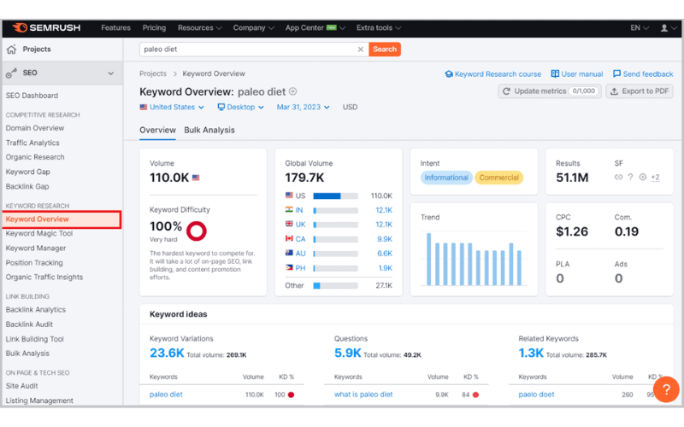The width and height of the screenshot is (684, 427).
Task: Click the SEO key icon
Action: [11, 73]
